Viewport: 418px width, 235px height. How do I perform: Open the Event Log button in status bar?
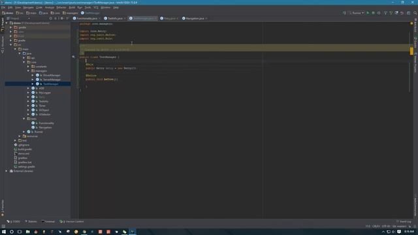pos(404,221)
